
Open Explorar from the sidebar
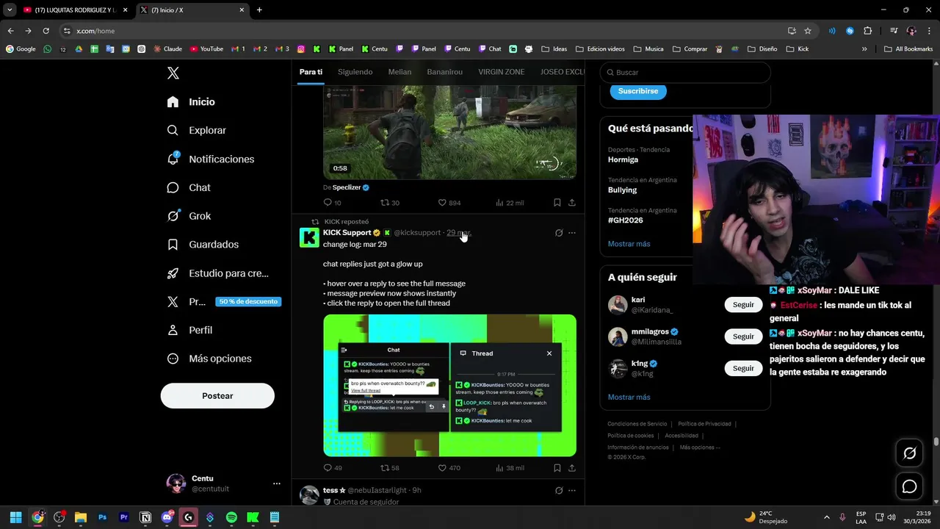pos(196,130)
